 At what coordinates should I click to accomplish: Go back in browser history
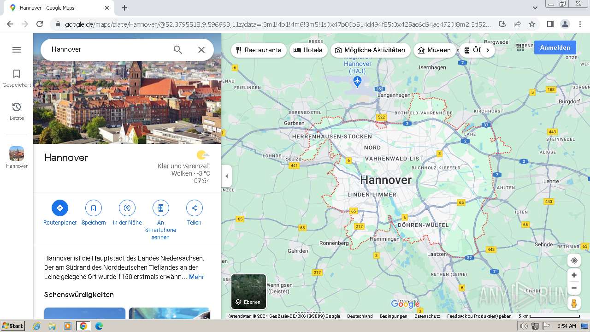(10, 24)
